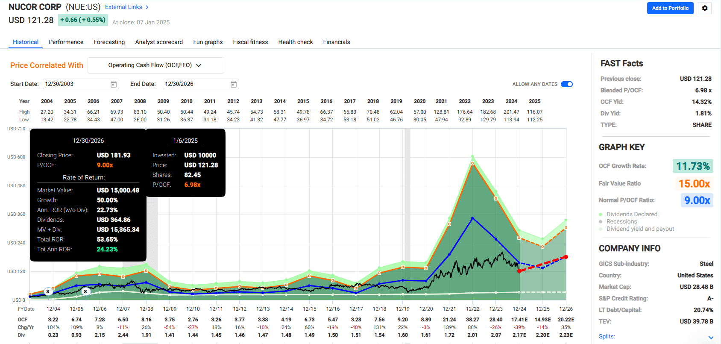
Task: Open the settings gear icon
Action: click(x=705, y=8)
